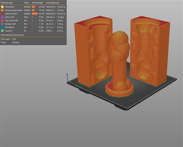Click the 'Used filament' column header
This screenshot has height=147, width=183.
pyautogui.click(x=53, y=3)
